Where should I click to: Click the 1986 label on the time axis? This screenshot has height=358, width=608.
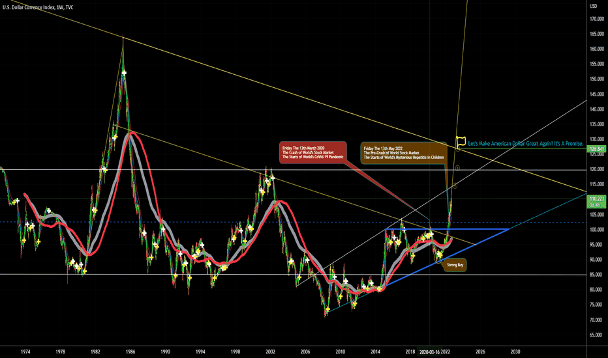point(130,351)
